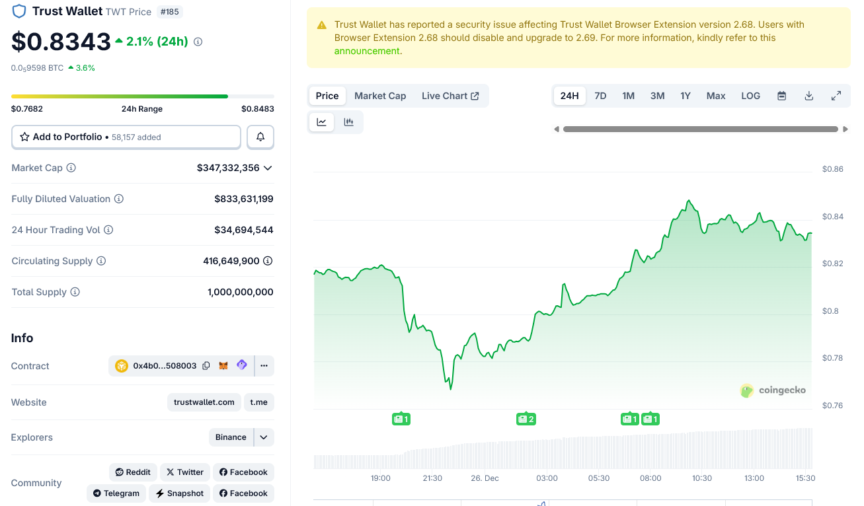This screenshot has width=864, height=506.
Task: Expand the Market Cap breakdown chevron
Action: coord(268,168)
